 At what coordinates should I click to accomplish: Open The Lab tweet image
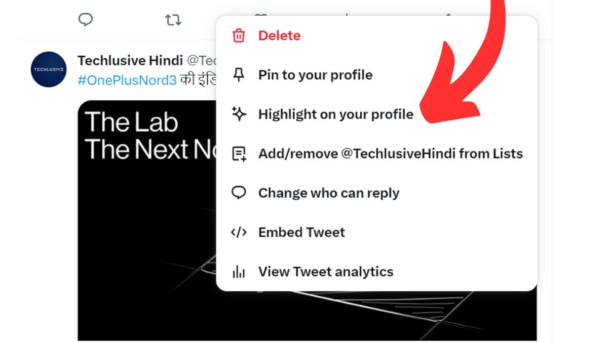tap(147, 220)
